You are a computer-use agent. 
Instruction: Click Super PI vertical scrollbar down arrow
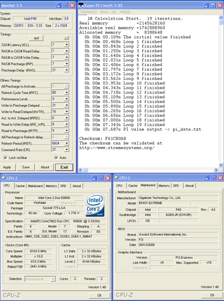tap(221, 165)
